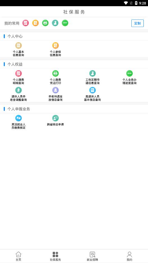Open 灵活就业人员缴费核定 icon

(18, 118)
